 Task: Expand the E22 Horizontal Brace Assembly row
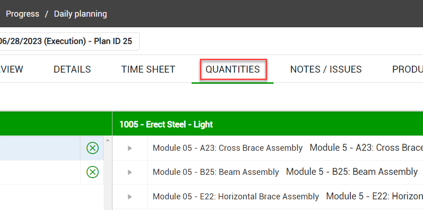[130, 197]
